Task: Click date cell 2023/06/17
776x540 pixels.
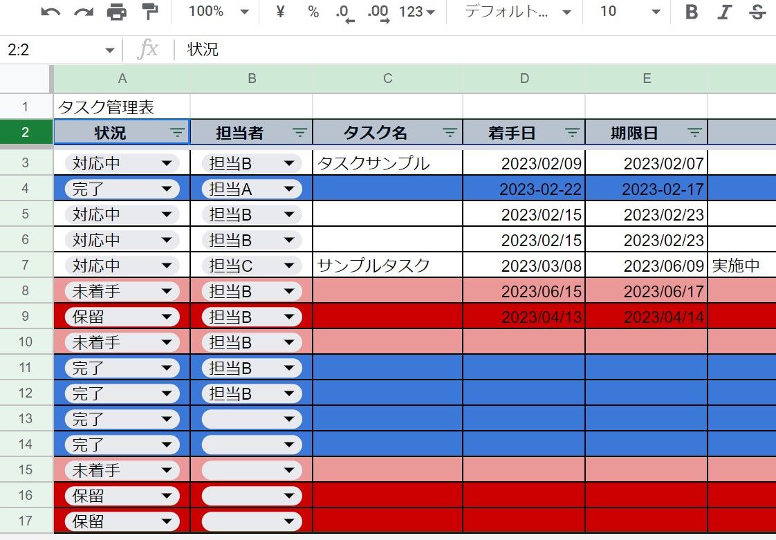Action: 647,291
